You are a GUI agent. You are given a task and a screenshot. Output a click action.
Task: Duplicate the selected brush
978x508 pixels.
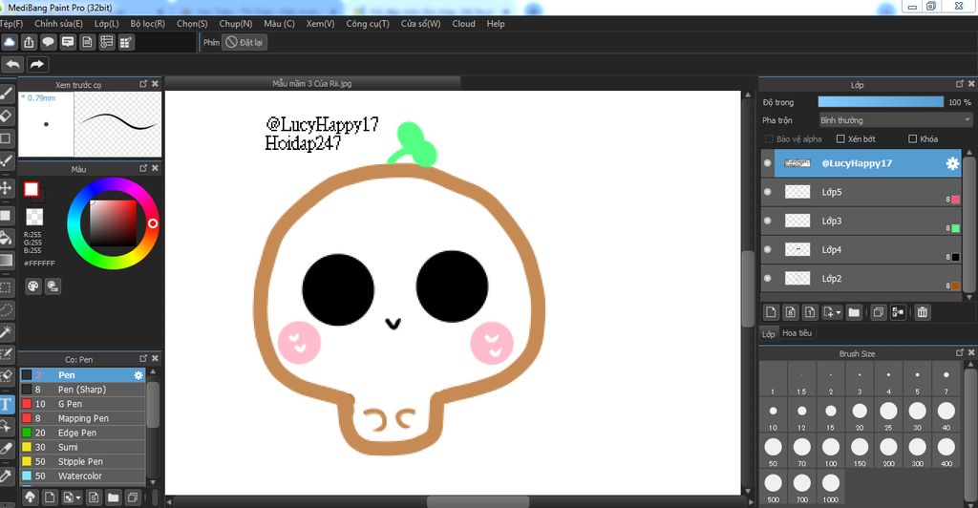tap(132, 497)
